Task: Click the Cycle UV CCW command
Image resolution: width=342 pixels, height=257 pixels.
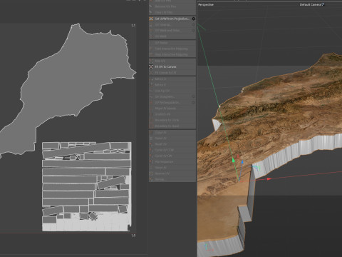Action: tap(172, 150)
